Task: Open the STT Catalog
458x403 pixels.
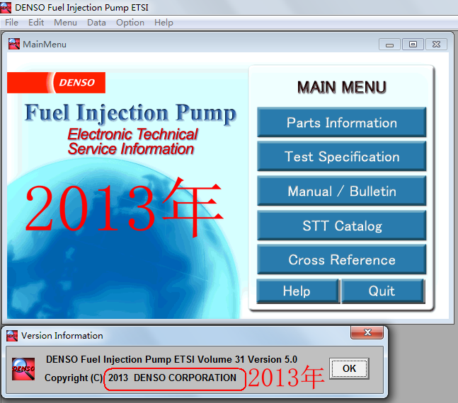Action: coord(341,226)
